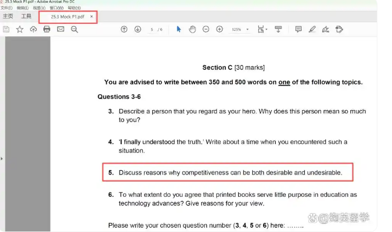Open the 125% zoom level dropdown
Image resolution: width=392 pixels, height=232 pixels.
tap(241, 29)
